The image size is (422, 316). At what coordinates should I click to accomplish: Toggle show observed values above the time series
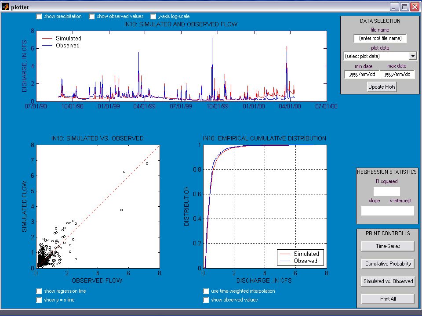92,17
